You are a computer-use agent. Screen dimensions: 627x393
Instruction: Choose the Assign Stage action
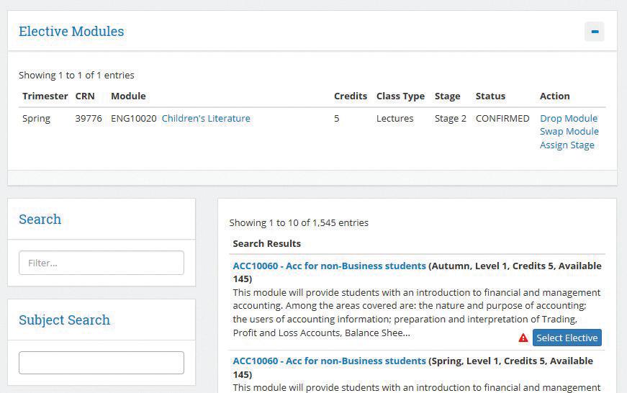click(x=567, y=145)
